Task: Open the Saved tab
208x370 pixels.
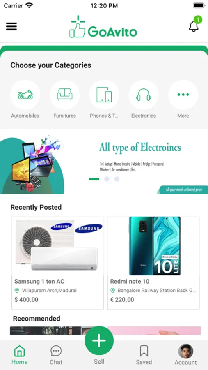Action: click(x=144, y=355)
